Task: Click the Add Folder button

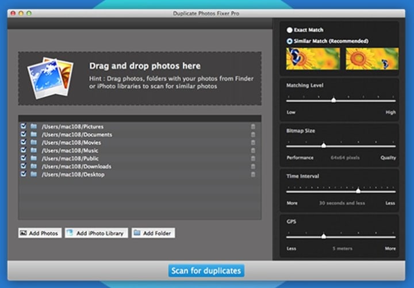Action: pyautogui.click(x=153, y=233)
